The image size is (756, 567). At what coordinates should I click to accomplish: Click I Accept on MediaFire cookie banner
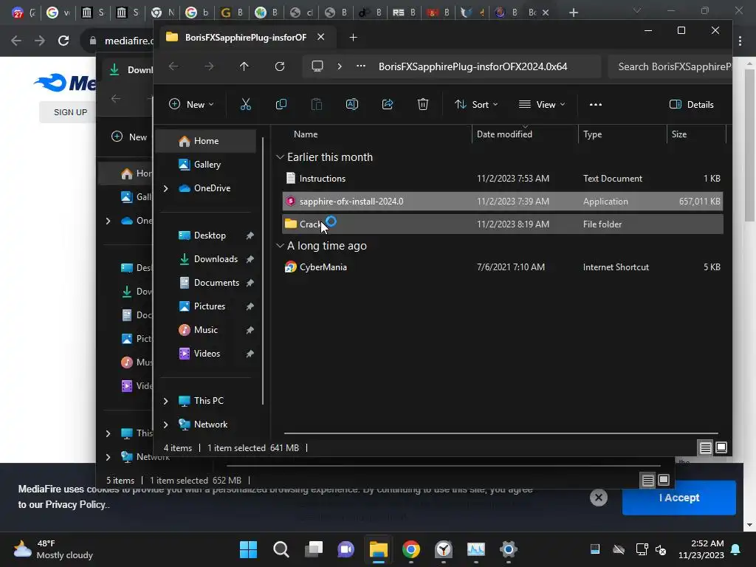click(679, 498)
